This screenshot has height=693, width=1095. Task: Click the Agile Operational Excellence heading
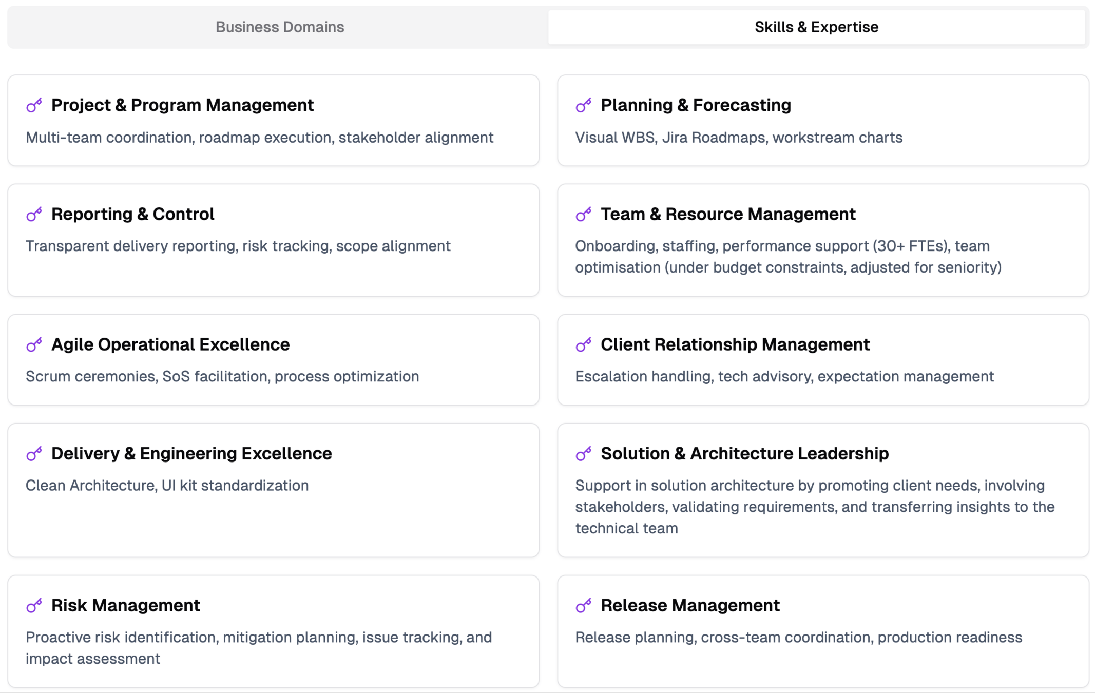pos(170,344)
